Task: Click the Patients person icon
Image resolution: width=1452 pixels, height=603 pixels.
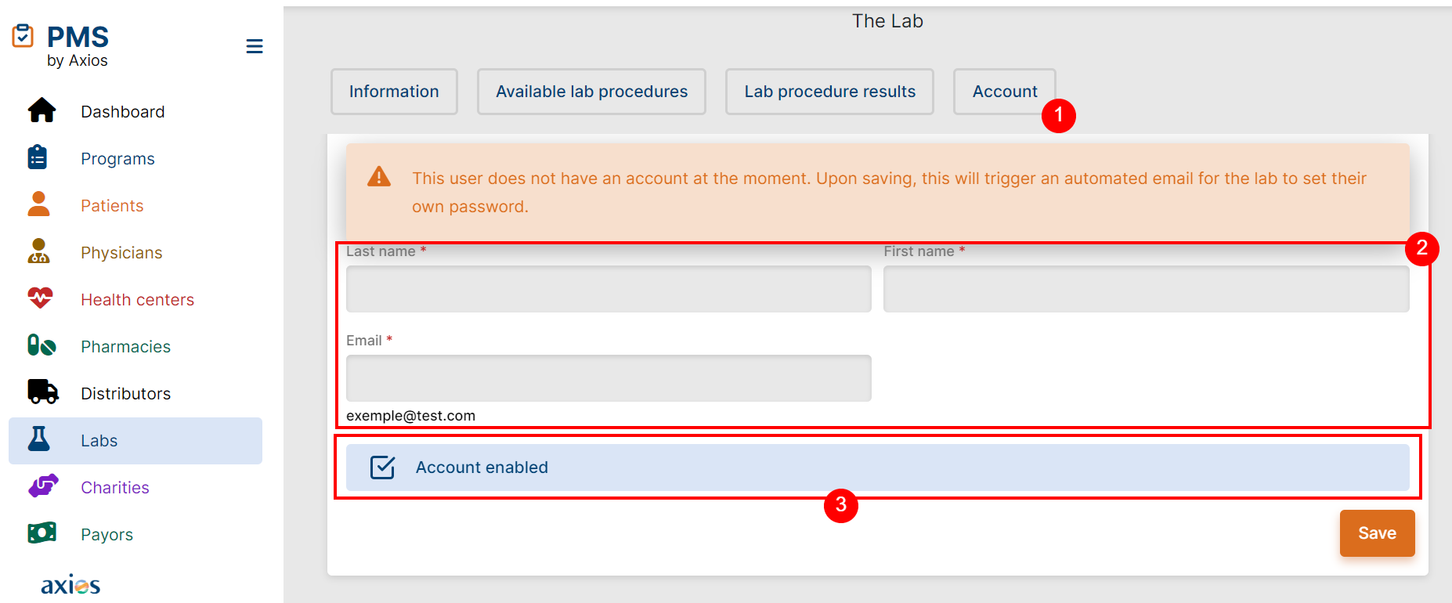Action: 38,204
